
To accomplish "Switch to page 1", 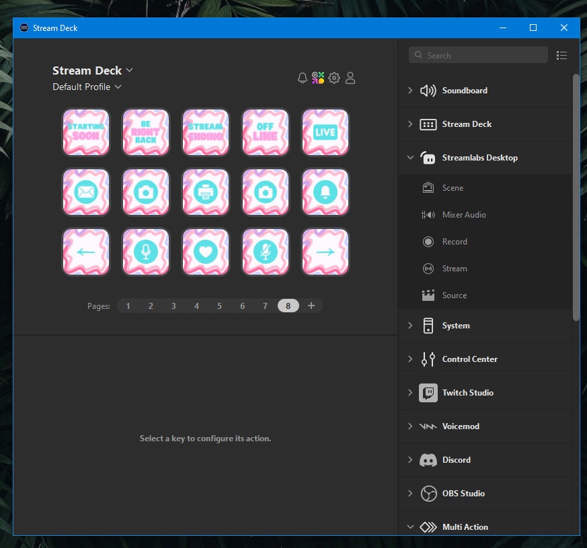I will [128, 306].
